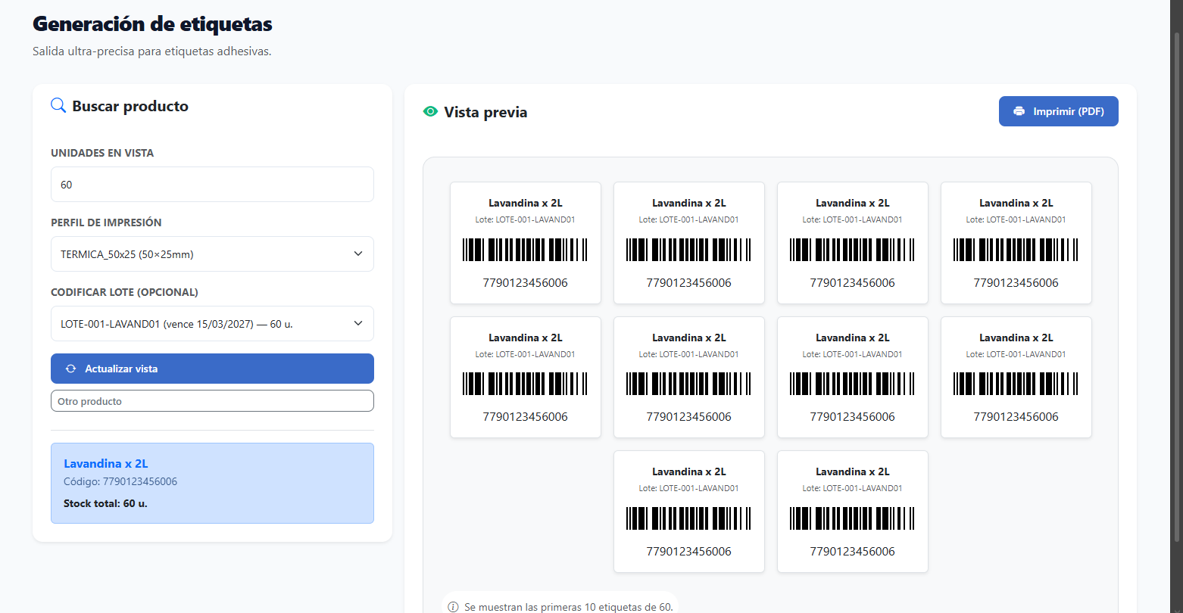Image resolution: width=1183 pixels, height=613 pixels.
Task: Select the Lavandina x 2L title in the blue product card
Action: [105, 464]
